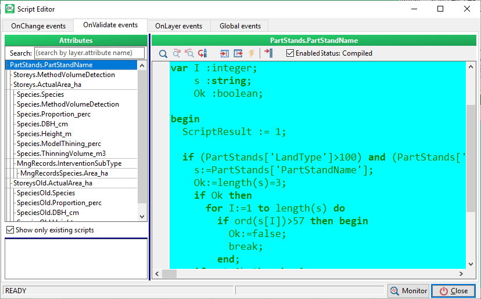The height and width of the screenshot is (299, 481).
Task: Click the 'break;' statement in code
Action: click(x=246, y=246)
